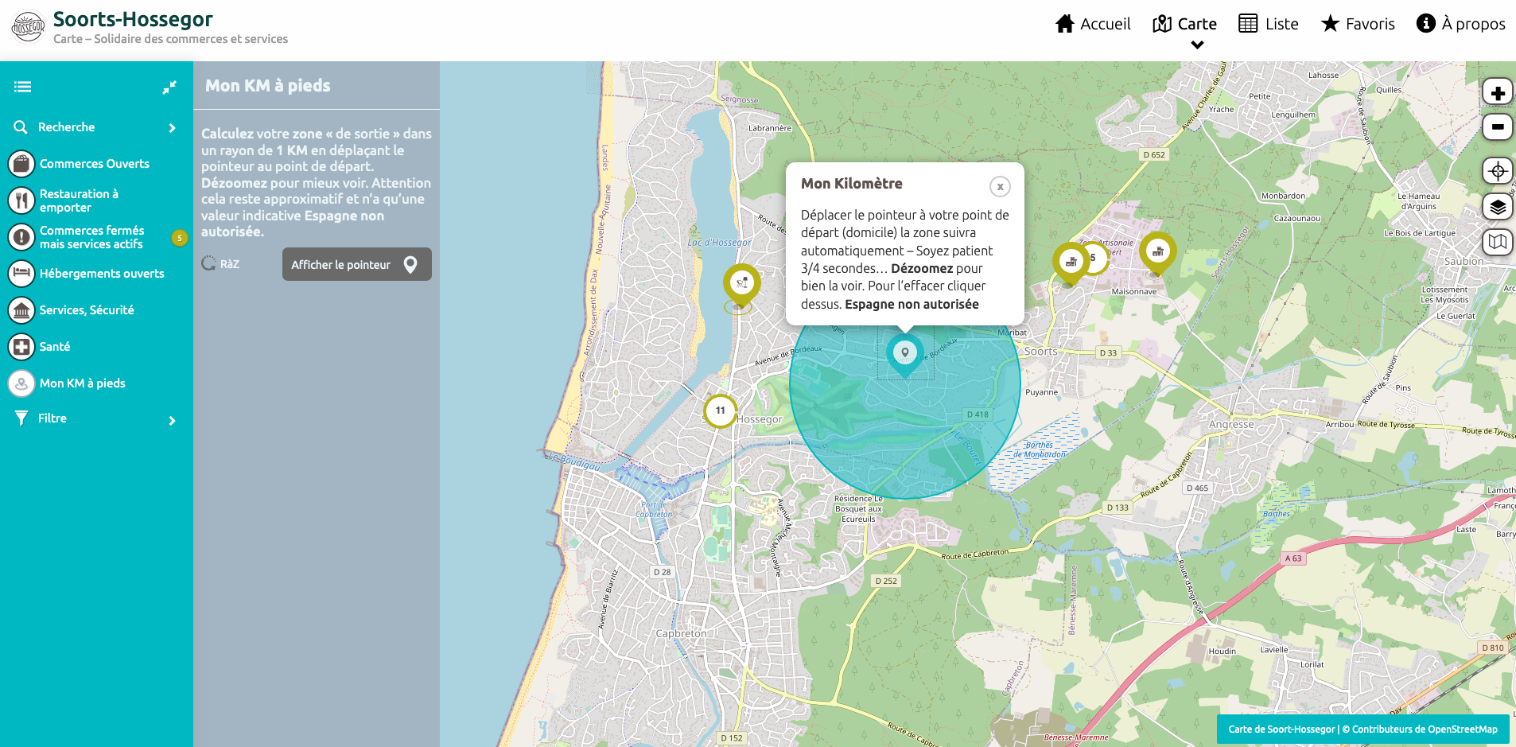Select Services, Sécurité building icon
The height and width of the screenshot is (747, 1516).
click(x=21, y=310)
